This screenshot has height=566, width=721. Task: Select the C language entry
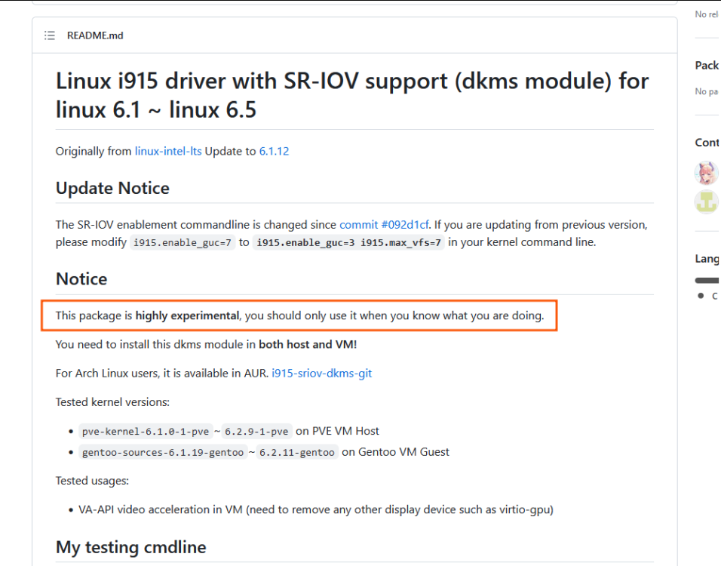click(x=707, y=296)
